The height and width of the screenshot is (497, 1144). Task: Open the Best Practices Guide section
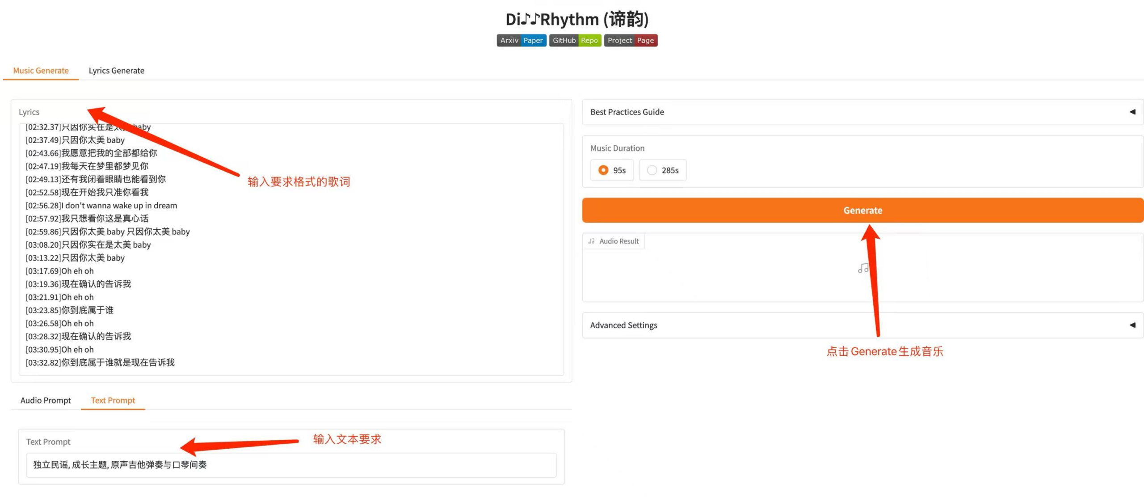pos(627,112)
